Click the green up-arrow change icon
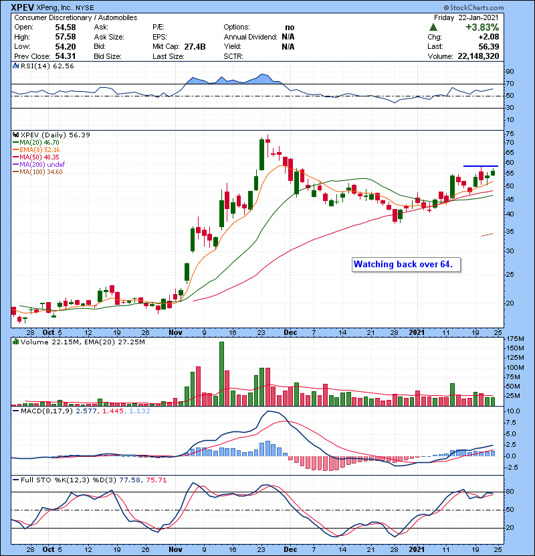 click(433, 27)
